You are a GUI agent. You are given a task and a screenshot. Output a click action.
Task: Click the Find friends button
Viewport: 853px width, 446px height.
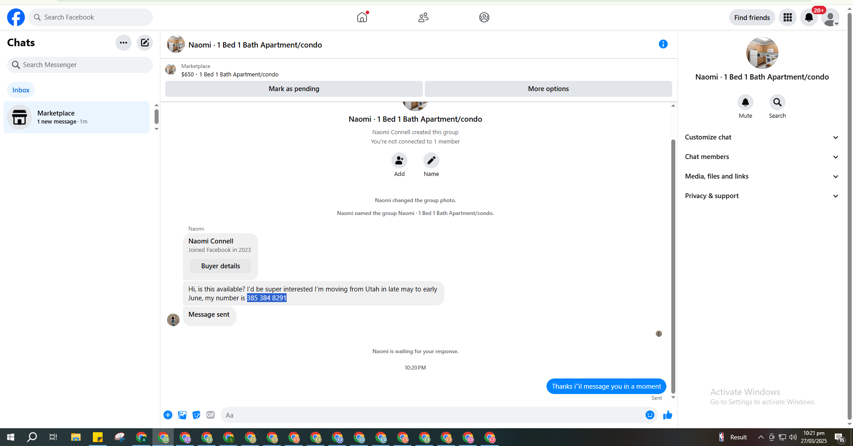[752, 17]
